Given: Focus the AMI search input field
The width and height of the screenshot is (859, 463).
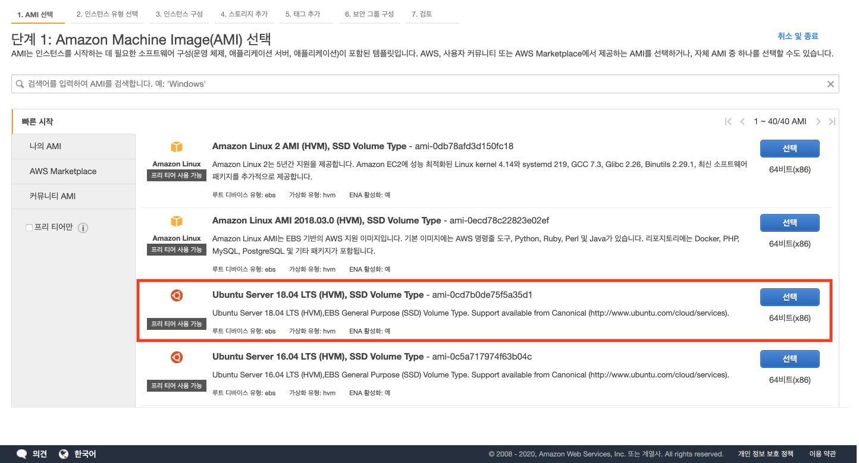Looking at the screenshot, I should 425,84.
